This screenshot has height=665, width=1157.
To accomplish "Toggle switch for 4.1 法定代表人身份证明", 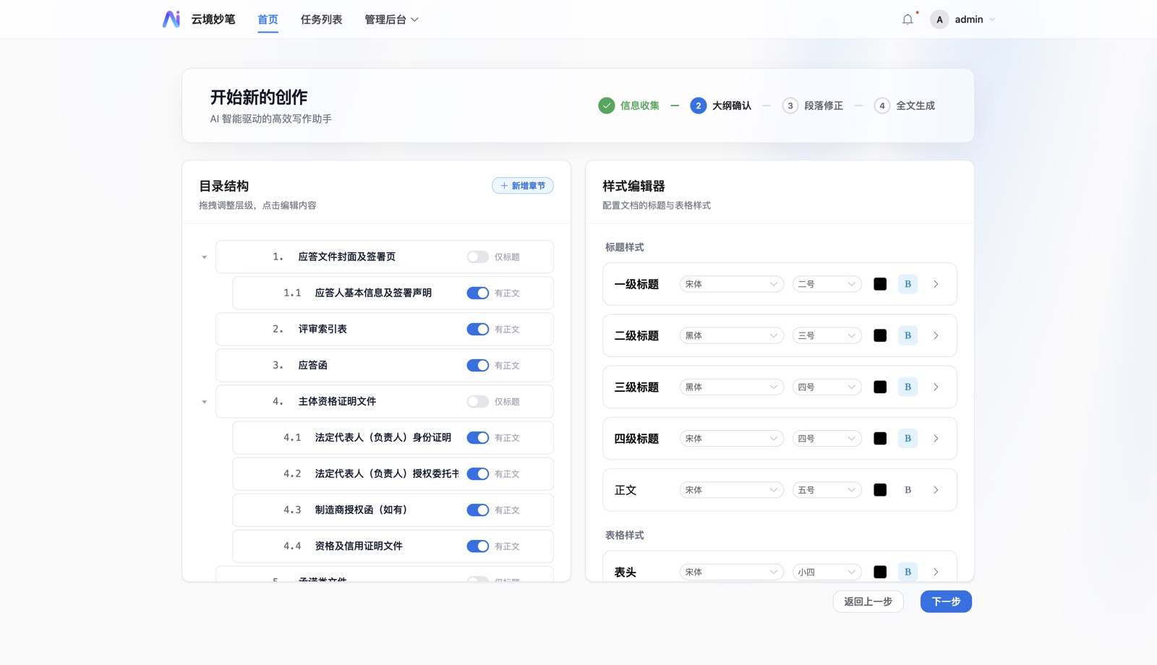I will point(477,437).
